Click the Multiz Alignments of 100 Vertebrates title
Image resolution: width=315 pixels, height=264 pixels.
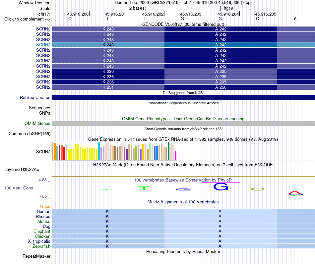coord(183,202)
